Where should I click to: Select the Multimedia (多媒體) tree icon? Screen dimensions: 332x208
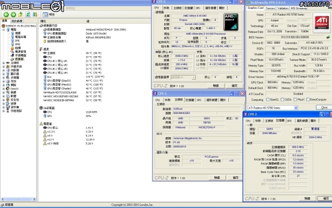tap(8, 77)
